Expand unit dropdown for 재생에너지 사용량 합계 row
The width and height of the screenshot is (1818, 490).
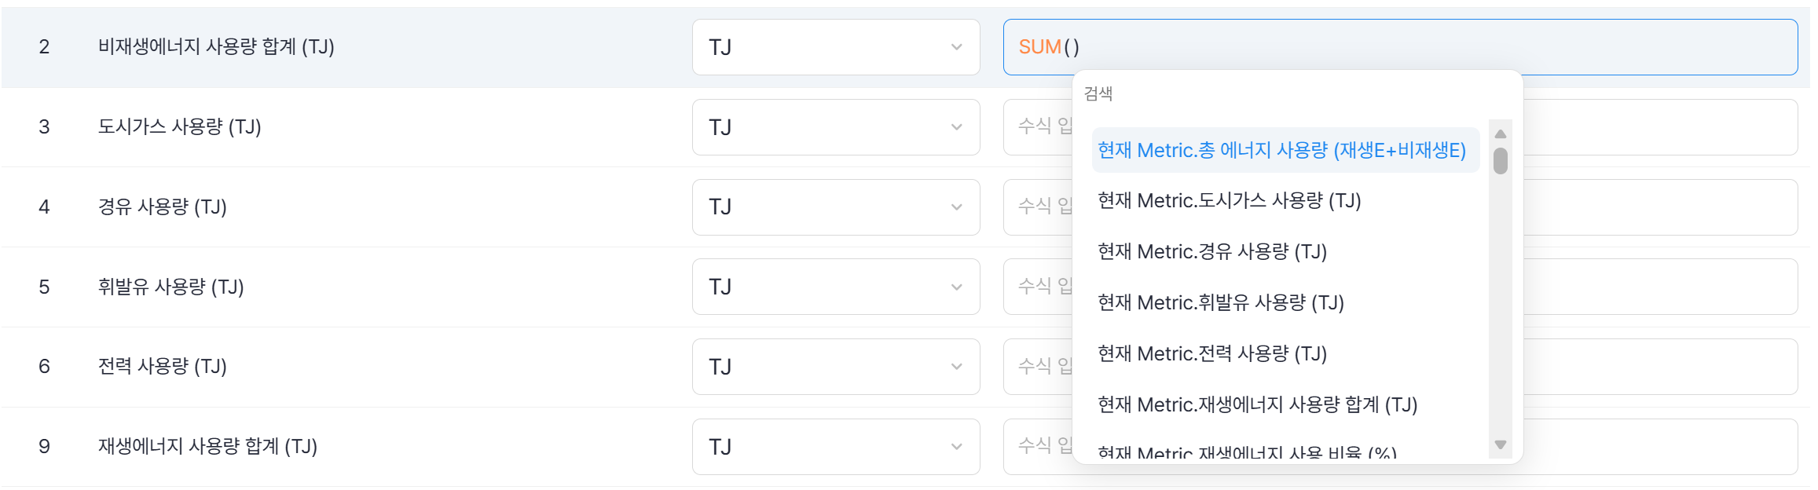point(835,447)
